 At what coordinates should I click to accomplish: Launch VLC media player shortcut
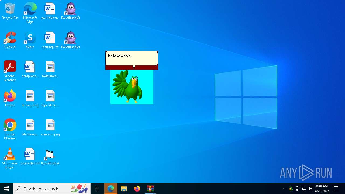10,158
